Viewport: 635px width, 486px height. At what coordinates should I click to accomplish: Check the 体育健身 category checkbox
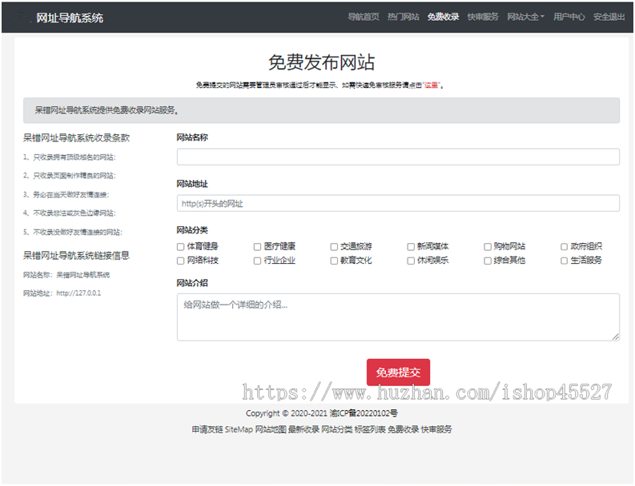click(181, 247)
